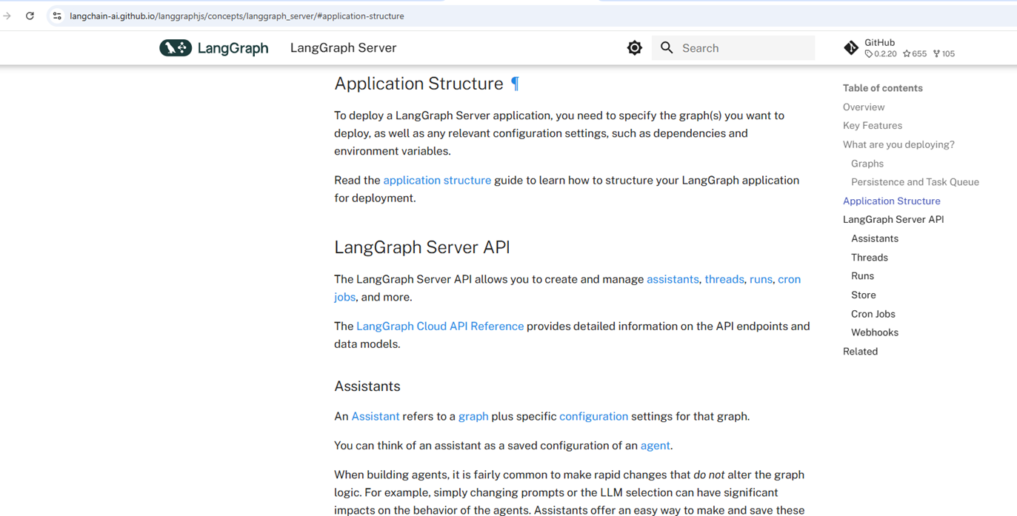Click the permalink pilcrow beside Application Structure
1017x516 pixels.
[515, 84]
